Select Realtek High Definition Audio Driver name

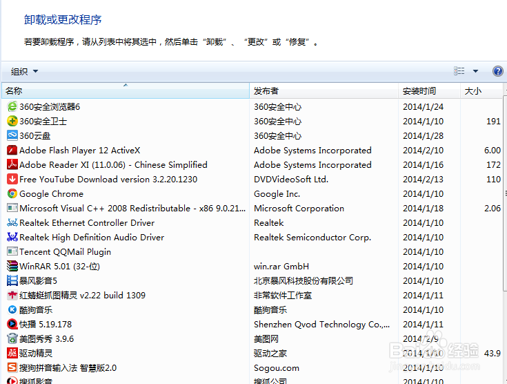pos(92,238)
